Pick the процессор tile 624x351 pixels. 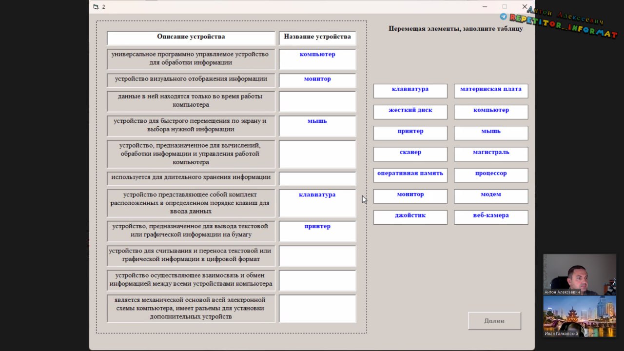[x=491, y=175]
